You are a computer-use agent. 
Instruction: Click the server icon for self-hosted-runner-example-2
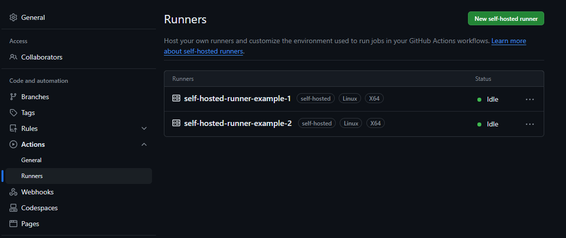coord(176,123)
